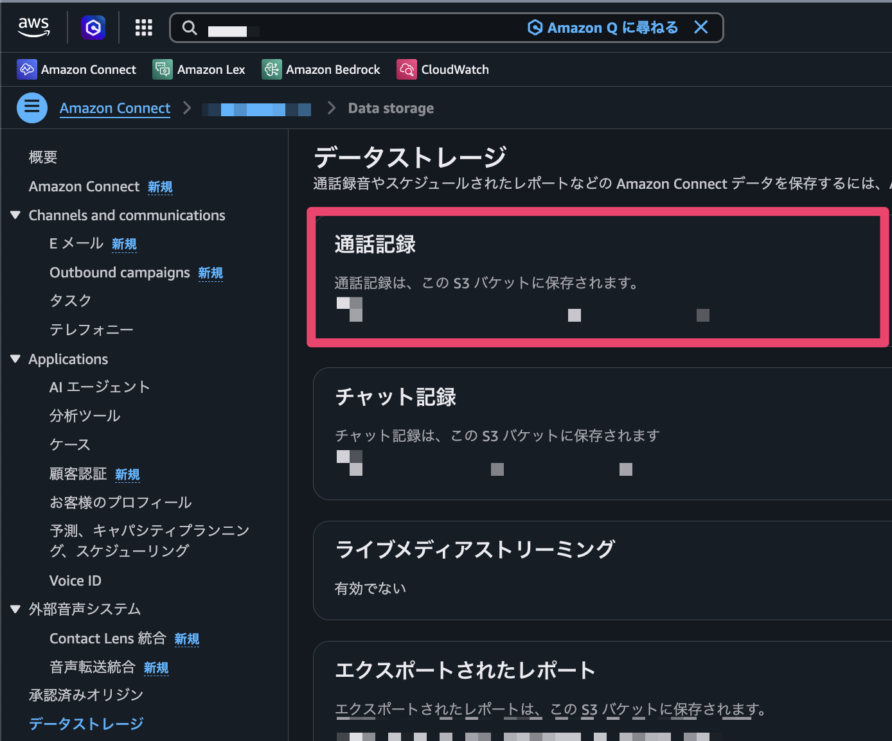Clear the search with the X button
This screenshot has height=741, width=892.
click(x=700, y=28)
